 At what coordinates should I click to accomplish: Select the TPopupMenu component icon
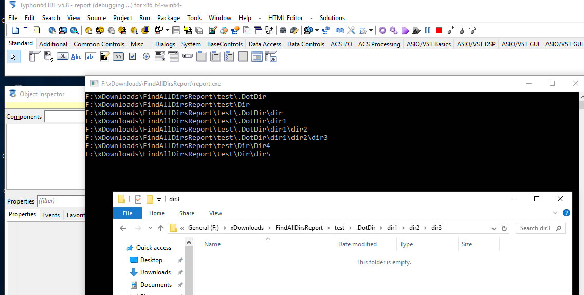tap(48, 57)
